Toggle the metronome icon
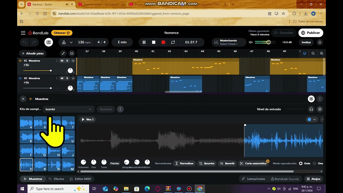This screenshot has width=343, height=193. pos(64,42)
